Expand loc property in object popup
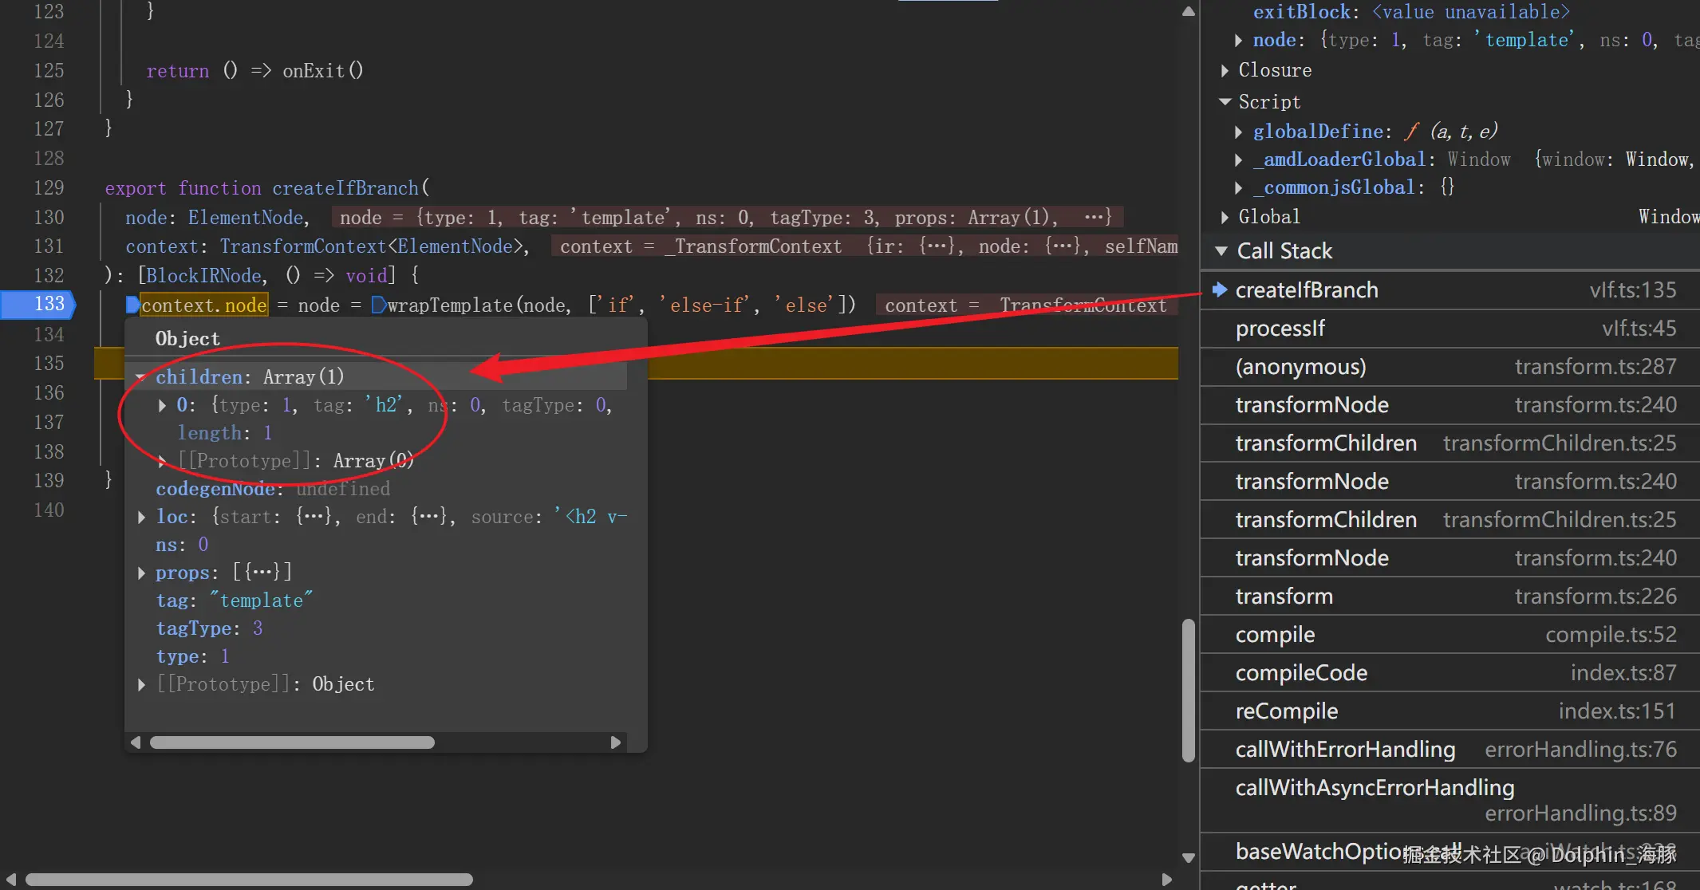The image size is (1700, 890). 141,518
